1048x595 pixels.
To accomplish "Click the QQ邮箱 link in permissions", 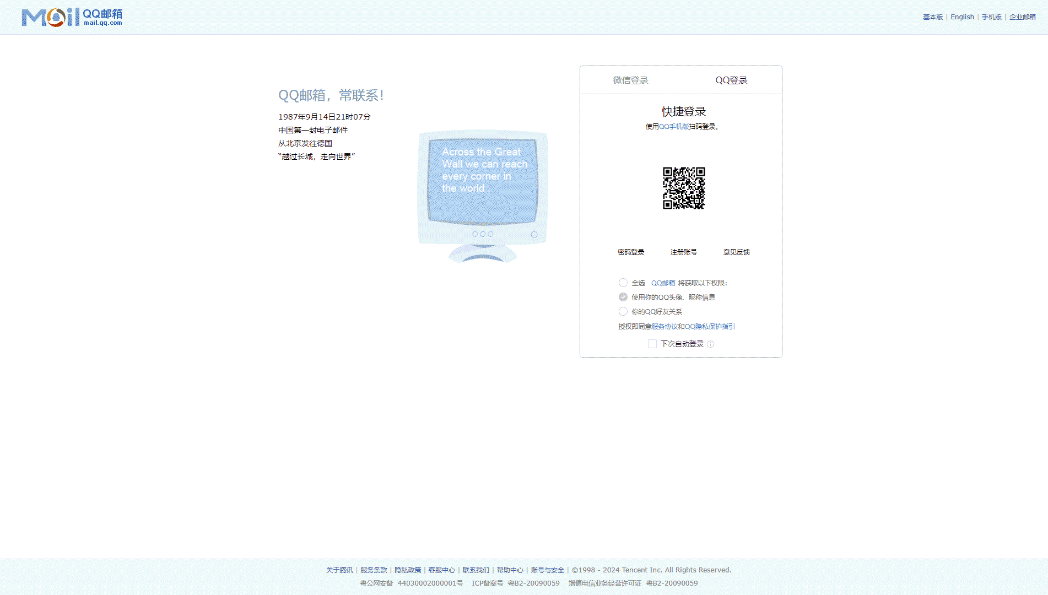I will (663, 283).
